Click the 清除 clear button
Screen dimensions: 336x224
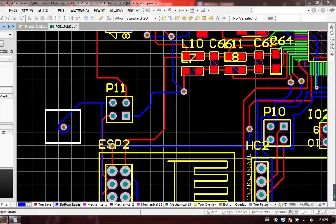(x=321, y=204)
